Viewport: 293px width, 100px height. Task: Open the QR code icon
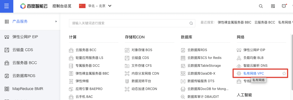[x=273, y=6]
